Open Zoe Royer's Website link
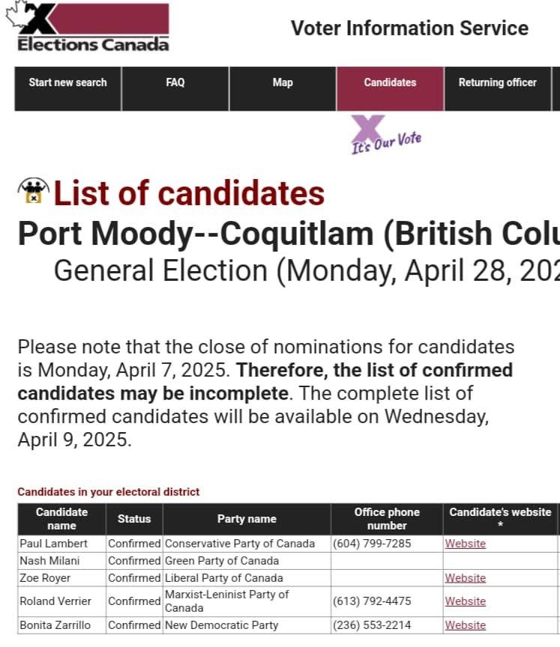 tap(465, 578)
